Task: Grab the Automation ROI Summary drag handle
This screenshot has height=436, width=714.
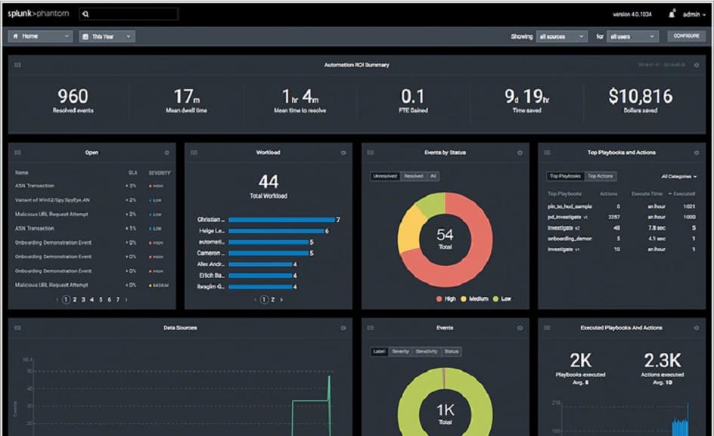Action: coord(17,65)
